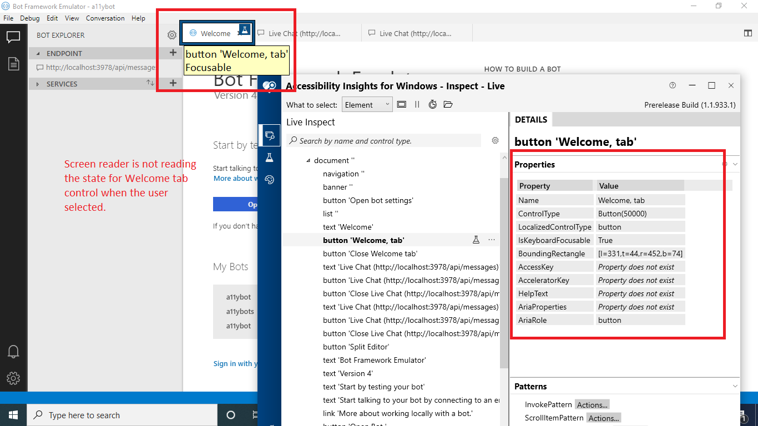758x426 pixels.
Task: Click the Live Inspect search field
Action: [383, 140]
